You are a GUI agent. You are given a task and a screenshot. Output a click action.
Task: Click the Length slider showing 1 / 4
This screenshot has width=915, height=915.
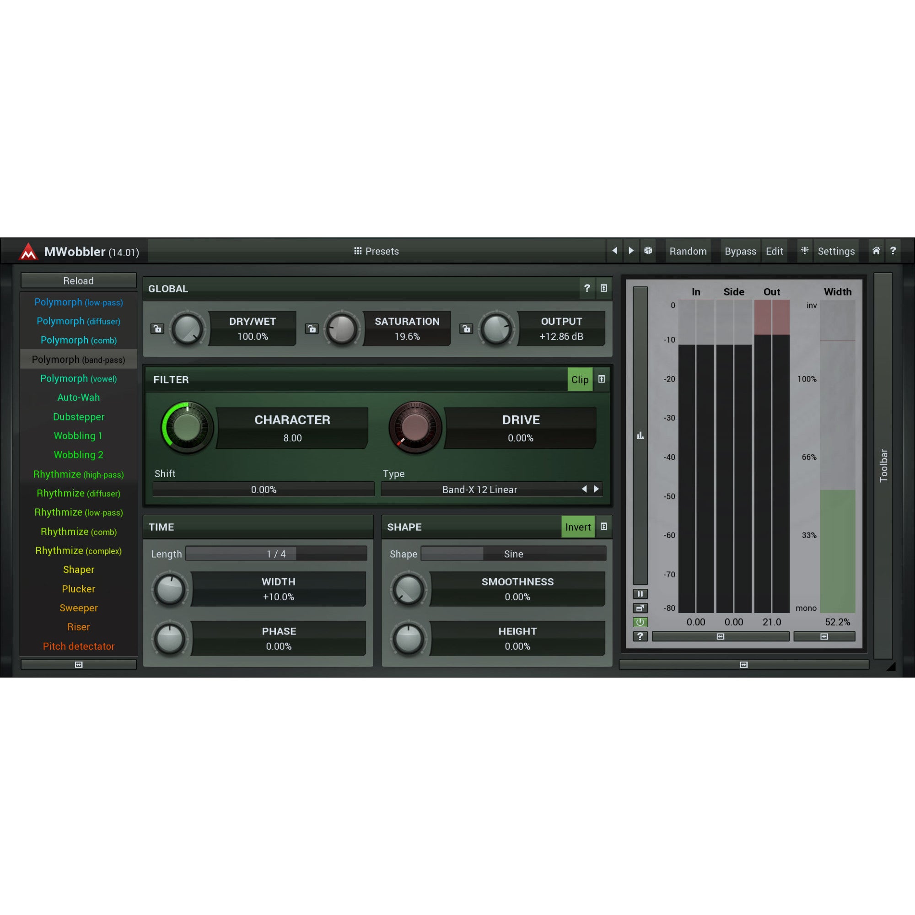click(276, 554)
